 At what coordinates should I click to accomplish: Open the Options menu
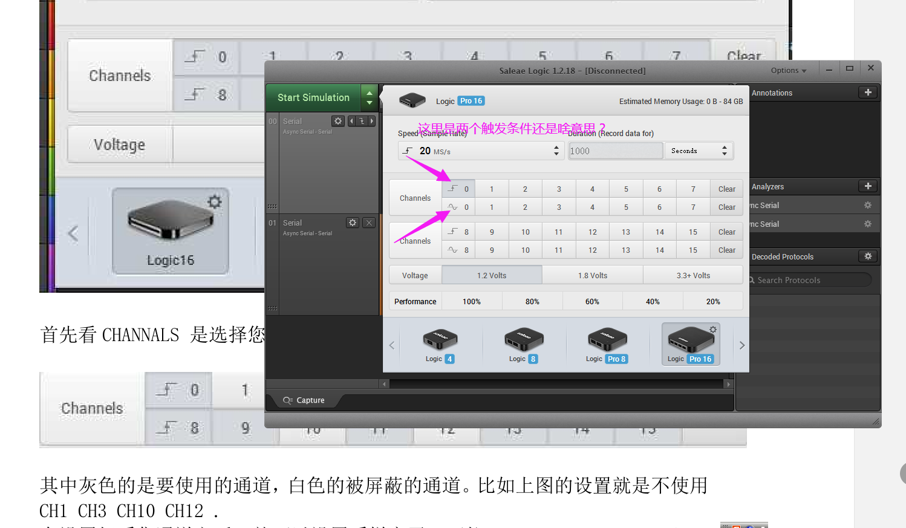click(x=789, y=70)
